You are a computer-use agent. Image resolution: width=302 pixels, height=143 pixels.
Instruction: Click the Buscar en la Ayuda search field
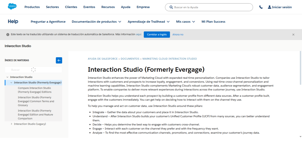coord(209,7)
